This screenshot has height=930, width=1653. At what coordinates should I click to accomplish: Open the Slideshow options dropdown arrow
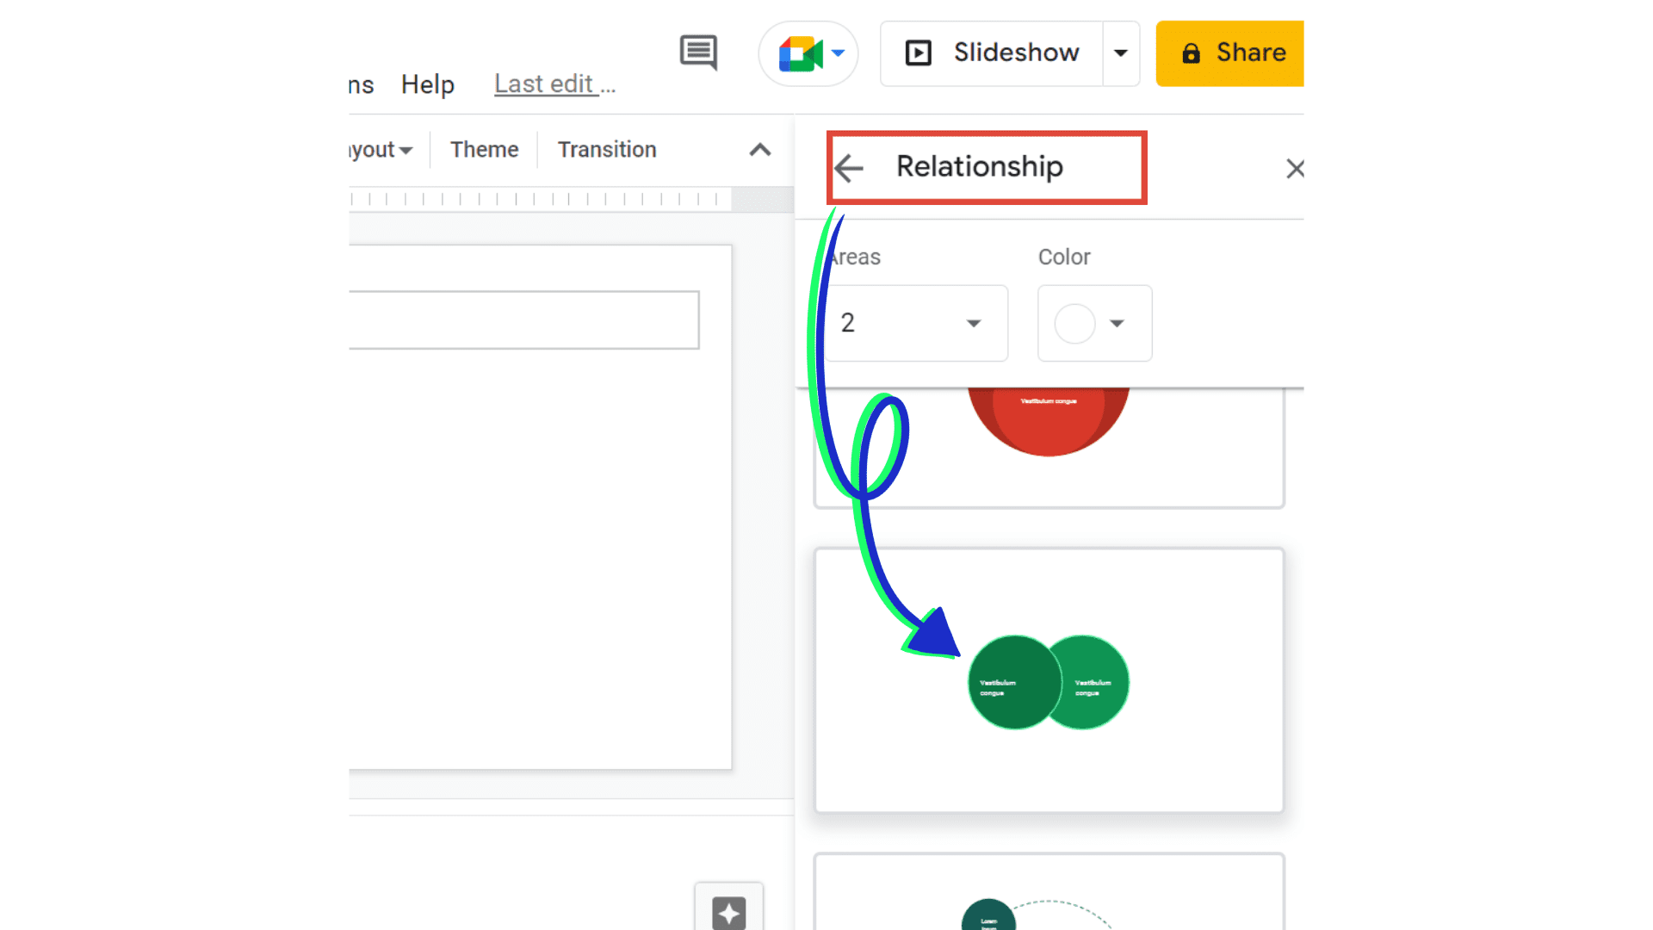1121,53
